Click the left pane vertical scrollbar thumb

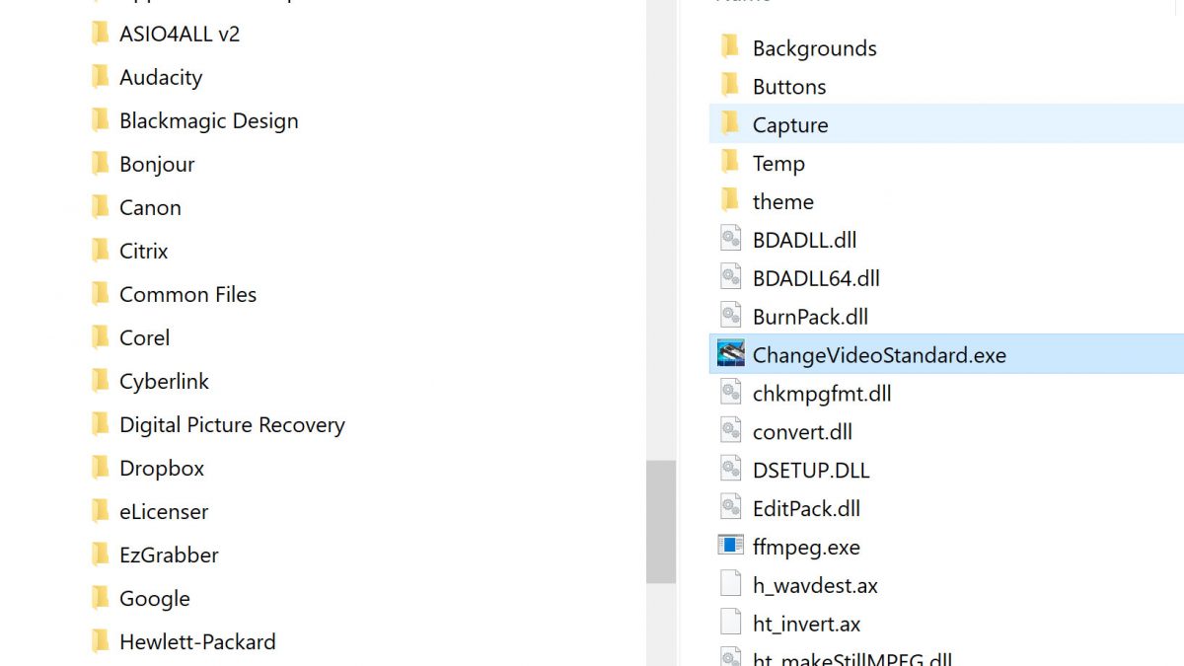point(661,521)
